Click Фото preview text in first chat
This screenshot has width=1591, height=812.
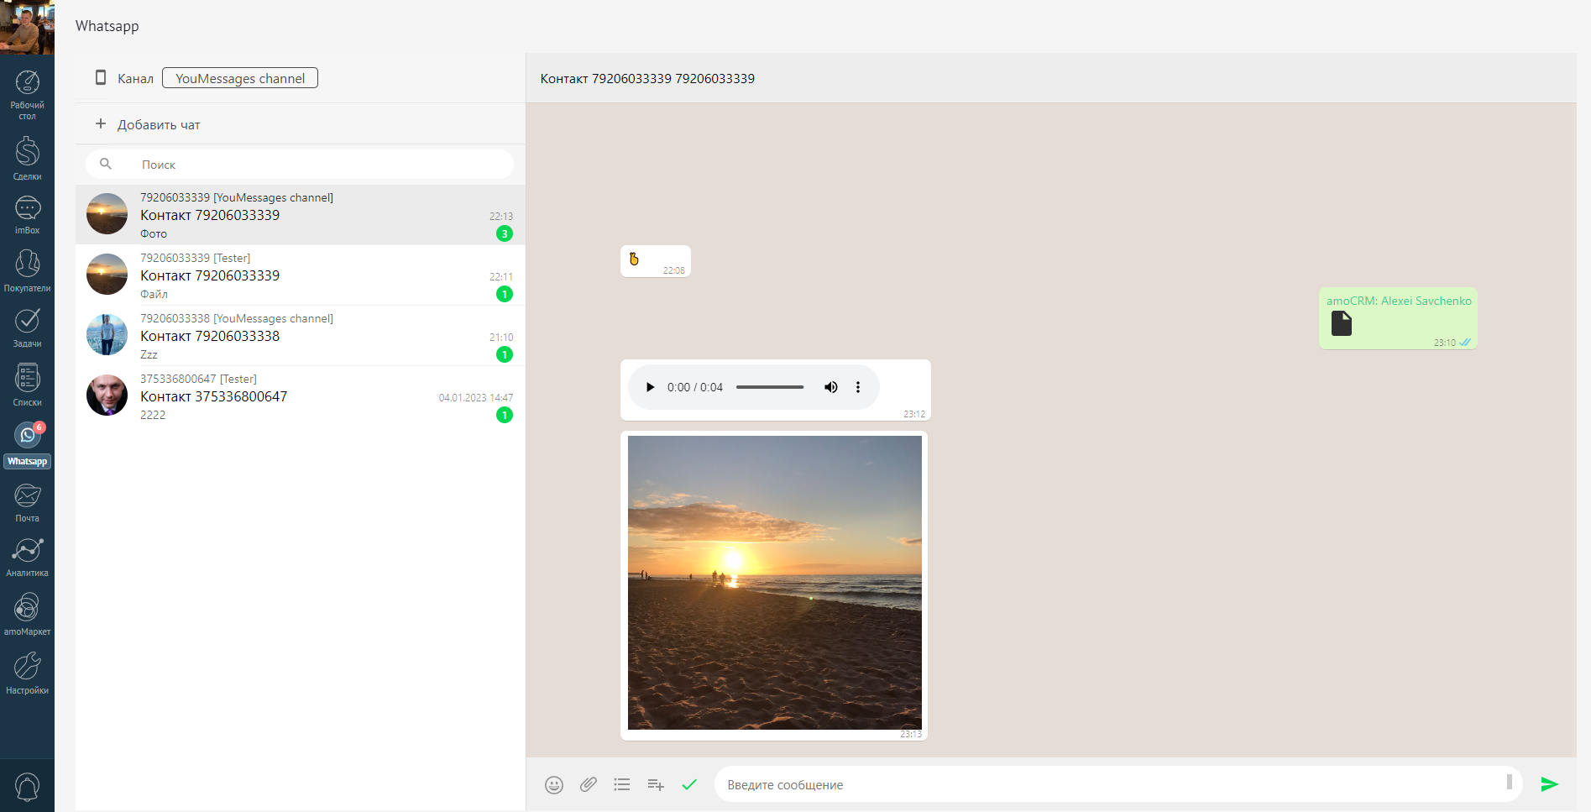click(154, 233)
